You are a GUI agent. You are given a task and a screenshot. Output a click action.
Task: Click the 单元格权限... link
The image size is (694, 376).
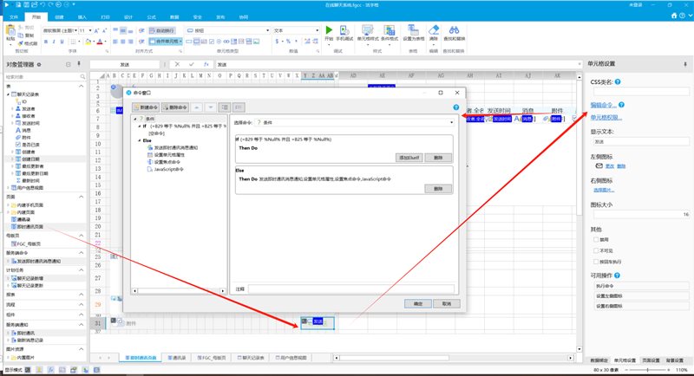[606, 118]
